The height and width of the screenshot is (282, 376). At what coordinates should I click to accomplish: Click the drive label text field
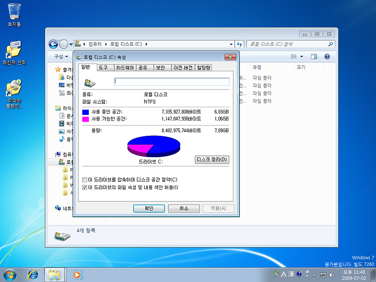coord(171,82)
